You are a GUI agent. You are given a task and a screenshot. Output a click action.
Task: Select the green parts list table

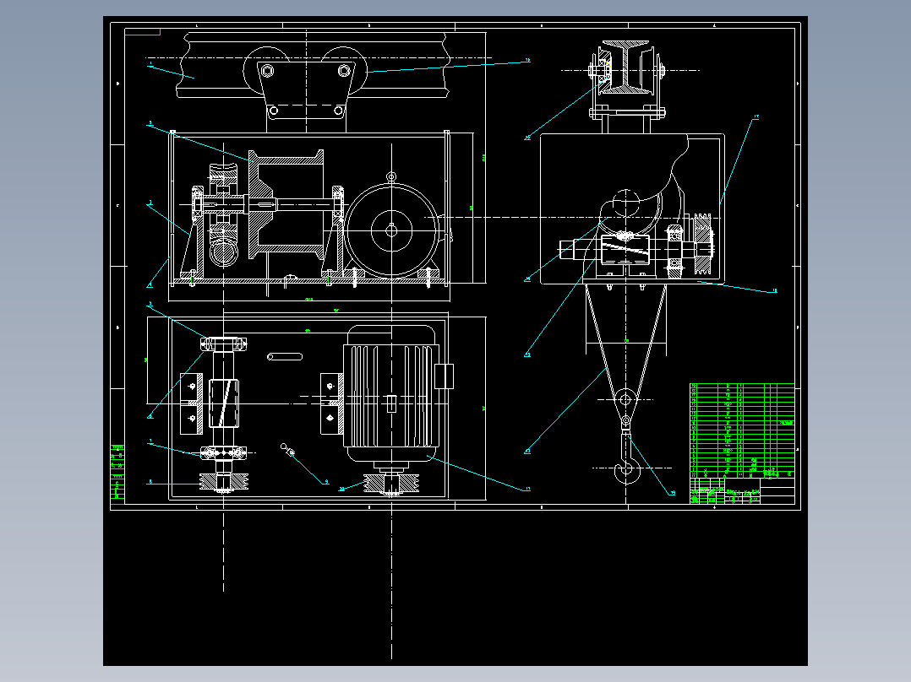pos(742,430)
